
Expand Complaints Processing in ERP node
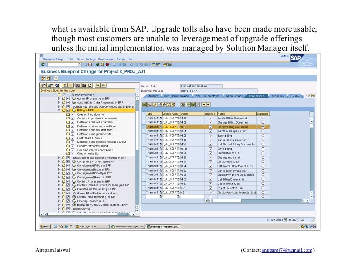[x=59, y=161]
